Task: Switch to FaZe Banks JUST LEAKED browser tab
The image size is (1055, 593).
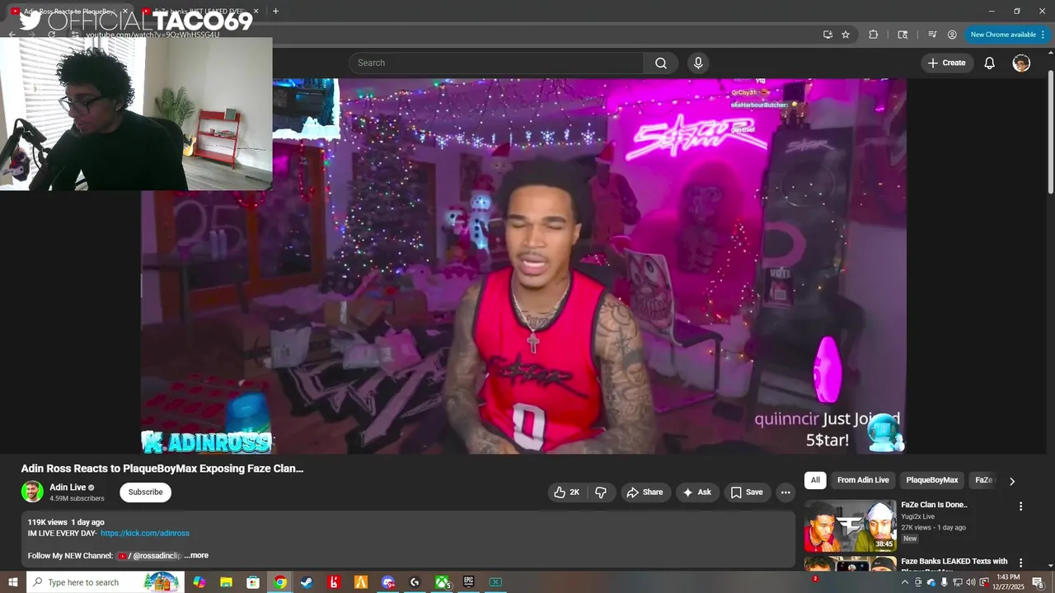Action: click(x=201, y=12)
